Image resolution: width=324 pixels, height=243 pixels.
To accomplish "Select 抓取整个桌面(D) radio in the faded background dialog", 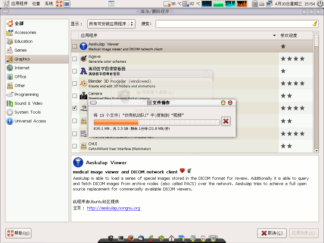I will 139,92.
